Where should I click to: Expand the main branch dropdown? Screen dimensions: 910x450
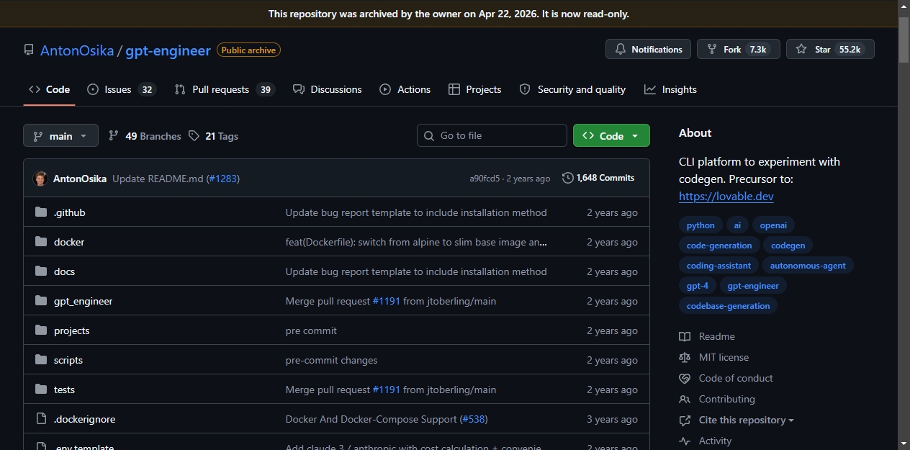pyautogui.click(x=60, y=135)
